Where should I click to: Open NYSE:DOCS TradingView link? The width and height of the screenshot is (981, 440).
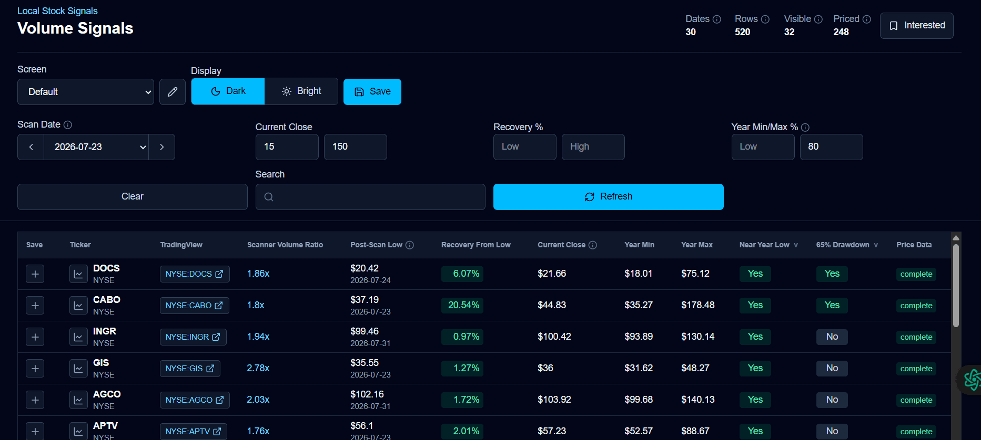[x=195, y=274]
